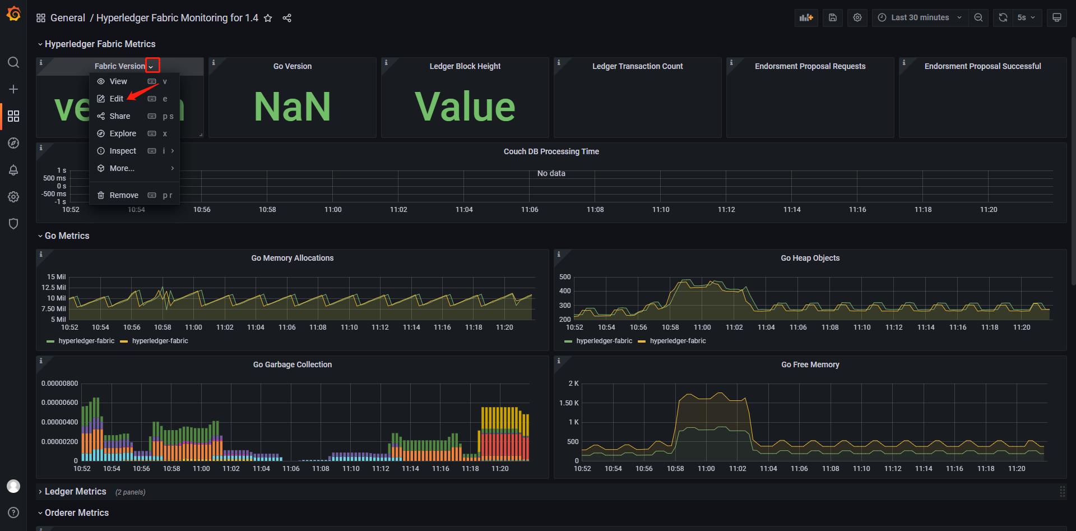Open More... in the panel menu
The image size is (1076, 531).
(134, 168)
